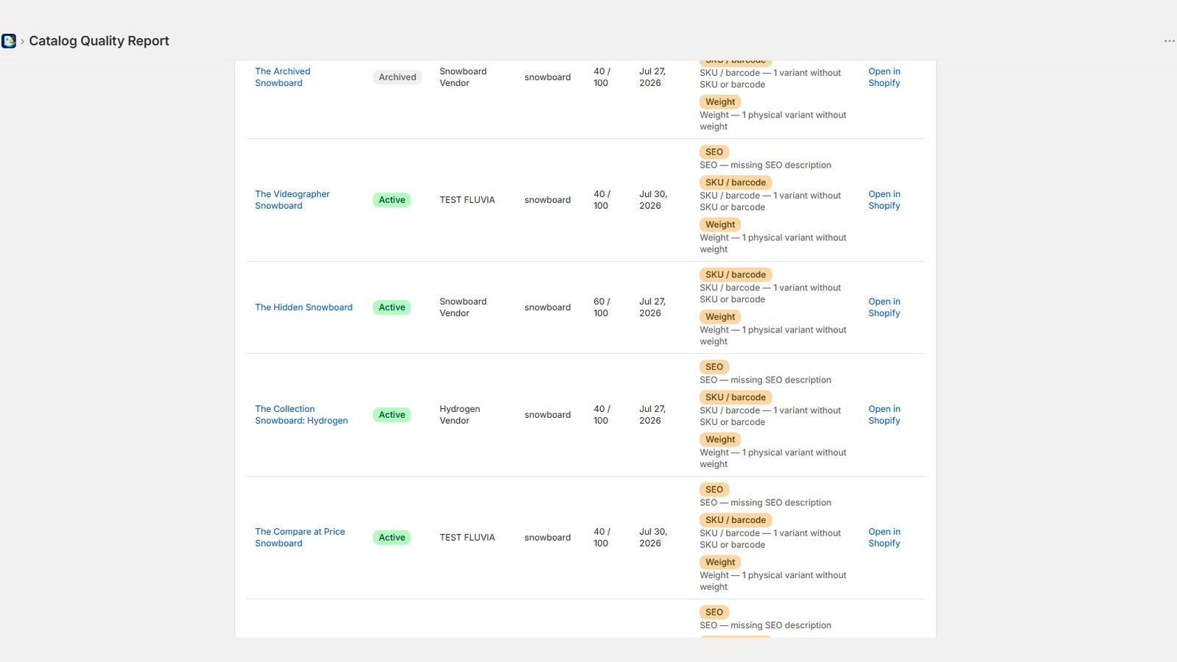Click TEST FLUVIA vendor in Compare at Price row
The width and height of the screenshot is (1177, 662).
[467, 538]
